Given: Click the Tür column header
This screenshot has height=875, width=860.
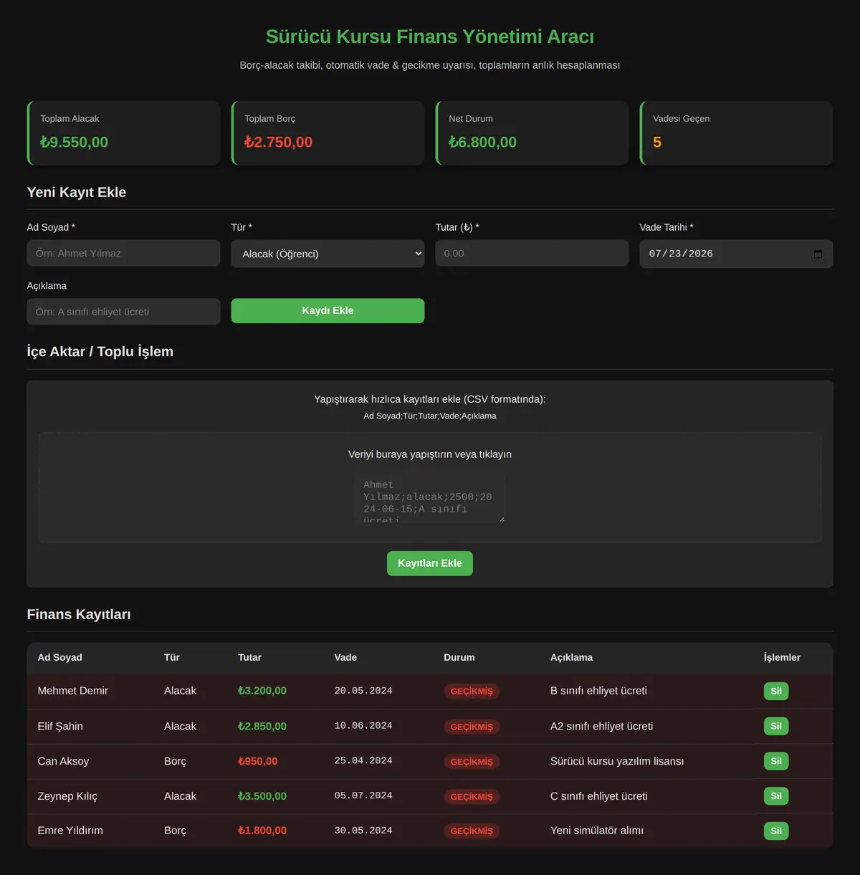Looking at the screenshot, I should (x=172, y=657).
